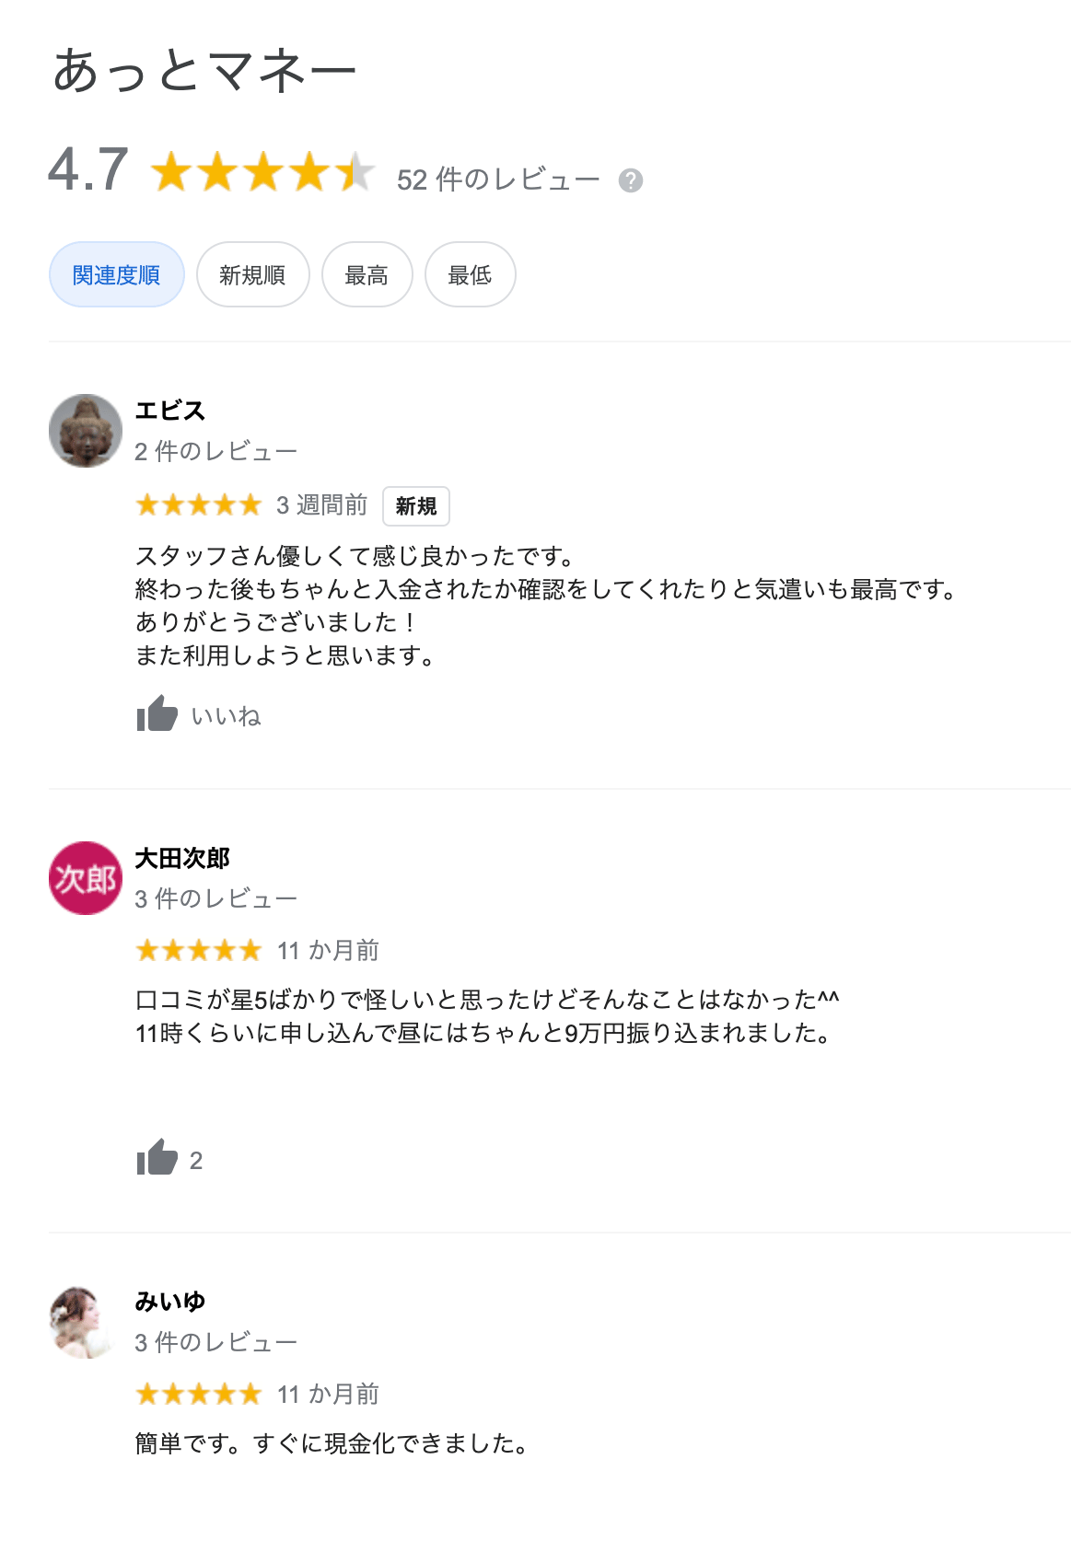Click thumbs-up icon on エビス review
Image resolution: width=1071 pixels, height=1552 pixels.
[x=157, y=714]
